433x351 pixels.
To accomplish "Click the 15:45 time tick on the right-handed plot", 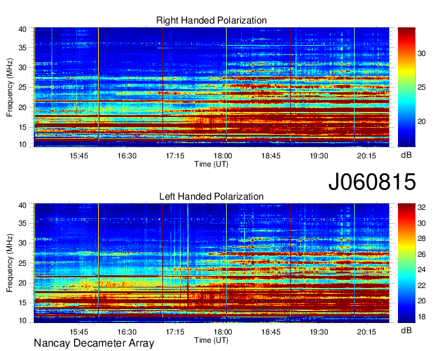I will pos(79,156).
